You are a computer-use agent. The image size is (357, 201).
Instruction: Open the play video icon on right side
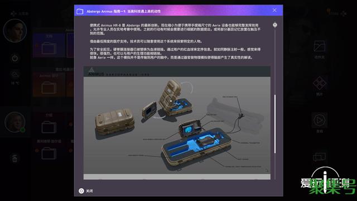click(320, 120)
